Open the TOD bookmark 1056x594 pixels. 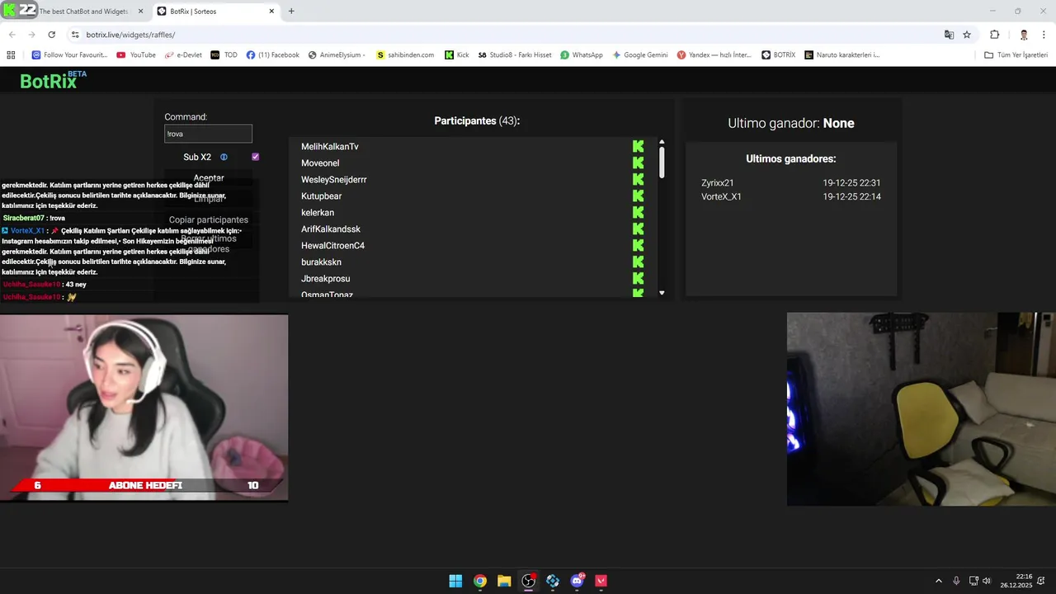click(x=224, y=55)
